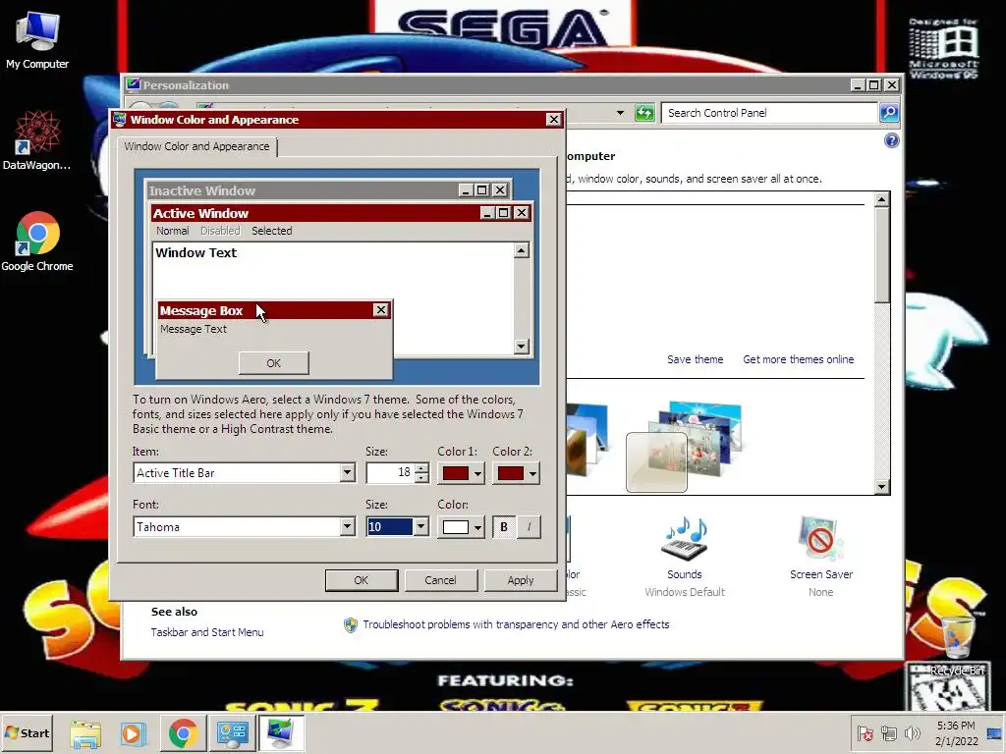Screen dimensions: 1006x754
Task: Open the font Color swatch picker
Action: (x=461, y=527)
